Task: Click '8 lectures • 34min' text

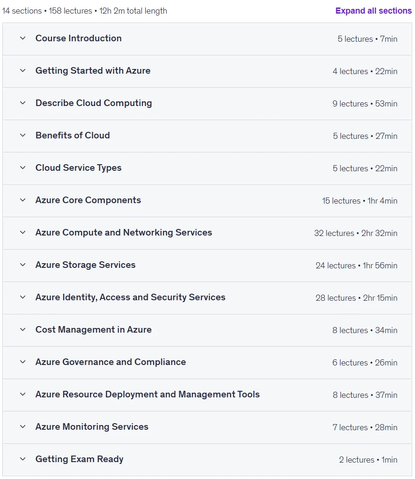Action: click(365, 331)
